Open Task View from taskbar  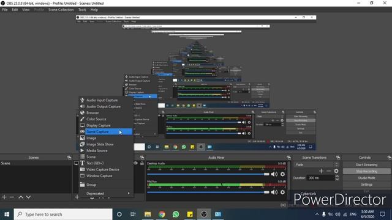coord(133,215)
